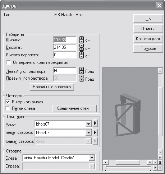Open the Слева door model dropdown

coord(92,158)
